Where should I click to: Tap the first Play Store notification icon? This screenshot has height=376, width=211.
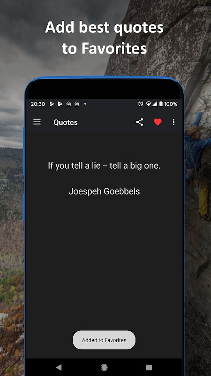pyautogui.click(x=52, y=104)
